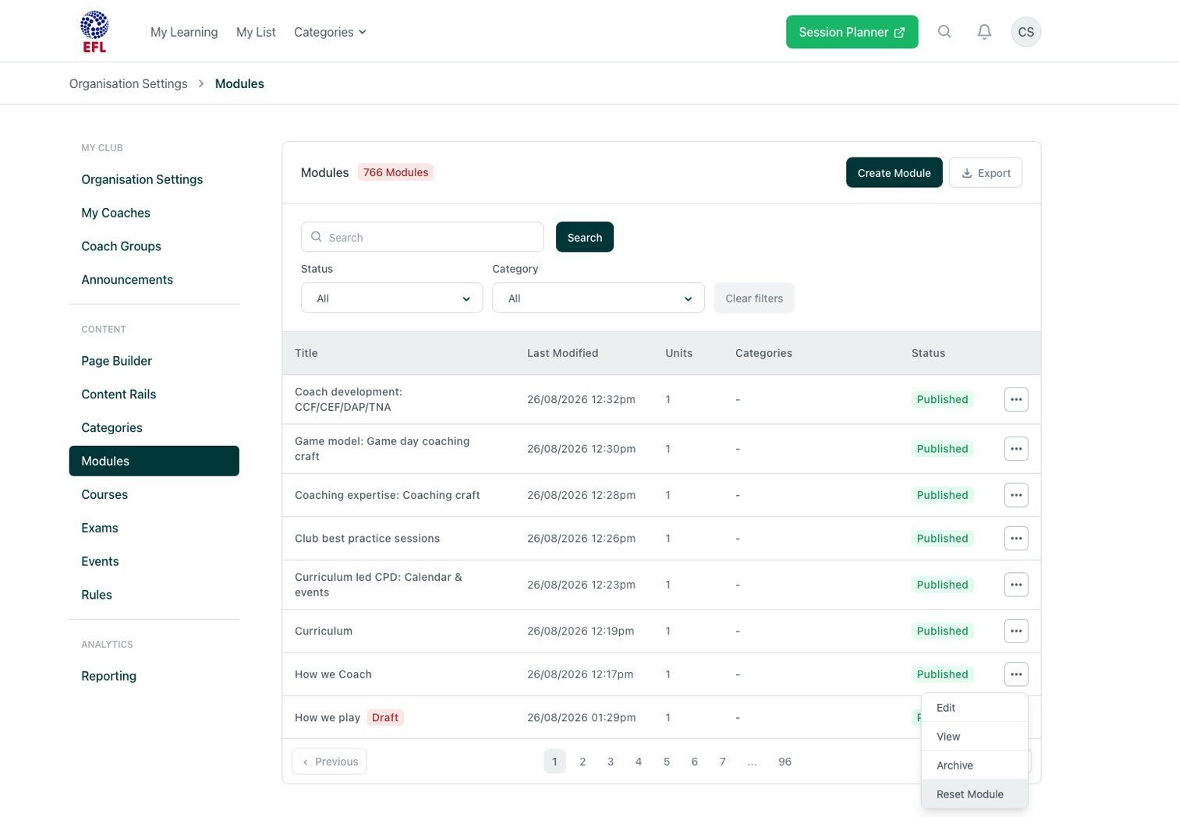
Task: Open the Status filter dropdown
Action: click(391, 298)
